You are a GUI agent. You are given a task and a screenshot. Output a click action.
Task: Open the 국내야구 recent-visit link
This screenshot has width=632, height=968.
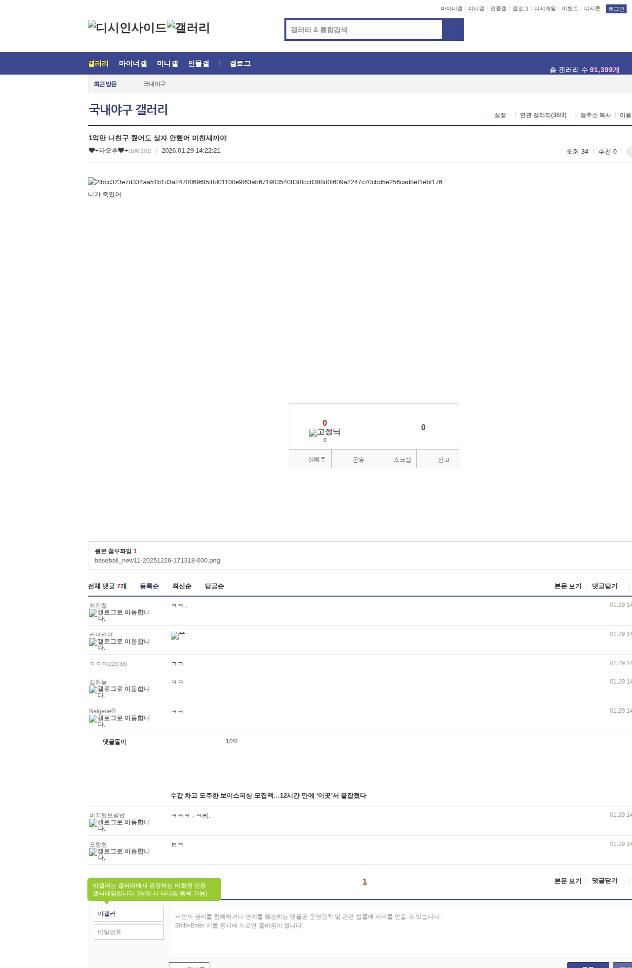(x=155, y=84)
